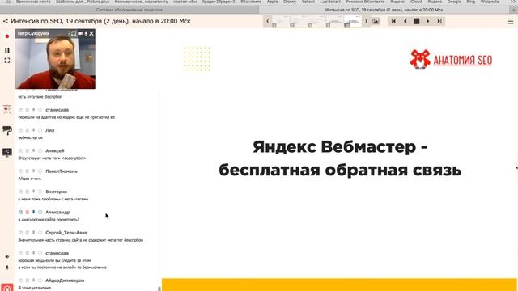Expand the collapsed right panel arrow
518x291 pixels.
pyautogui.click(x=516, y=168)
